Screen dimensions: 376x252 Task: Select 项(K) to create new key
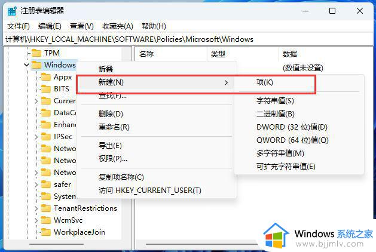299,82
